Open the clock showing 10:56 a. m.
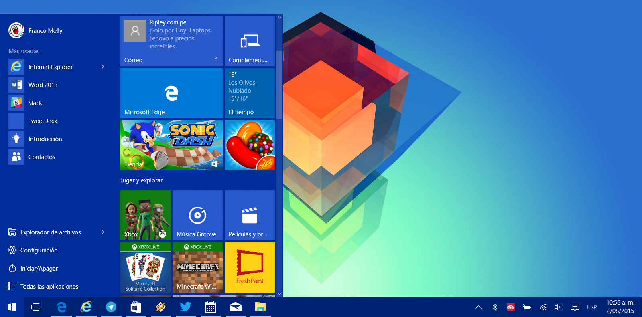 pyautogui.click(x=620, y=307)
